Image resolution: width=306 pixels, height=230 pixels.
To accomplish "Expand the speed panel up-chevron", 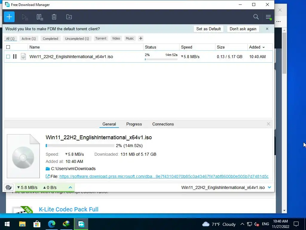I will pos(71,187).
